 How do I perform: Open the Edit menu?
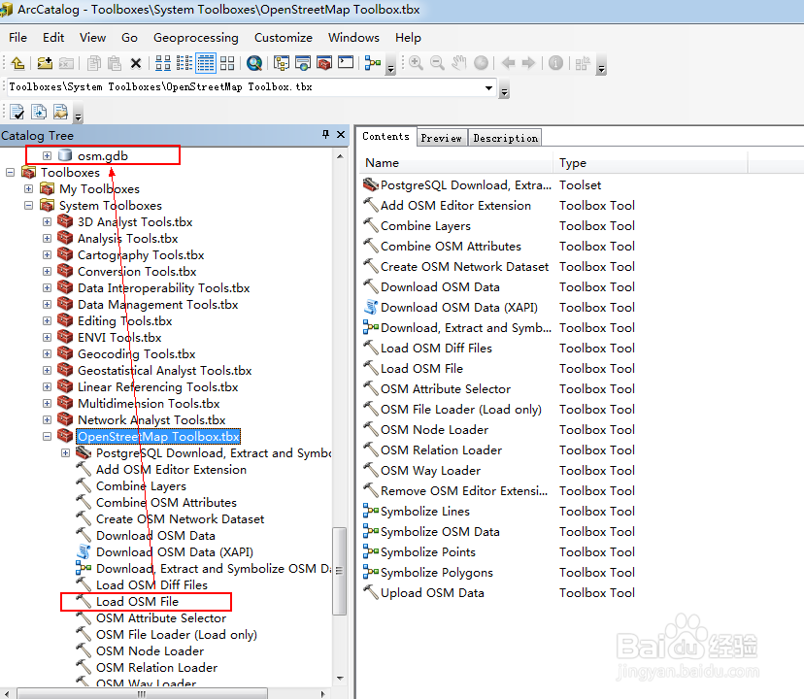coord(53,38)
